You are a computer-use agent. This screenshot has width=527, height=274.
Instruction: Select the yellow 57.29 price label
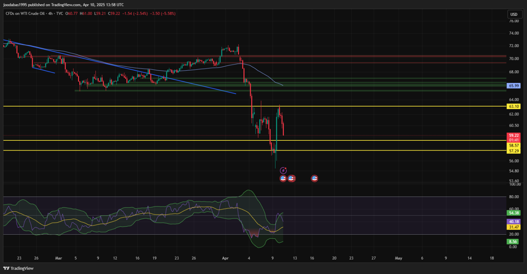514,151
